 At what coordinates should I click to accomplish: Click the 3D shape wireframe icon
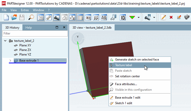(64, 17)
